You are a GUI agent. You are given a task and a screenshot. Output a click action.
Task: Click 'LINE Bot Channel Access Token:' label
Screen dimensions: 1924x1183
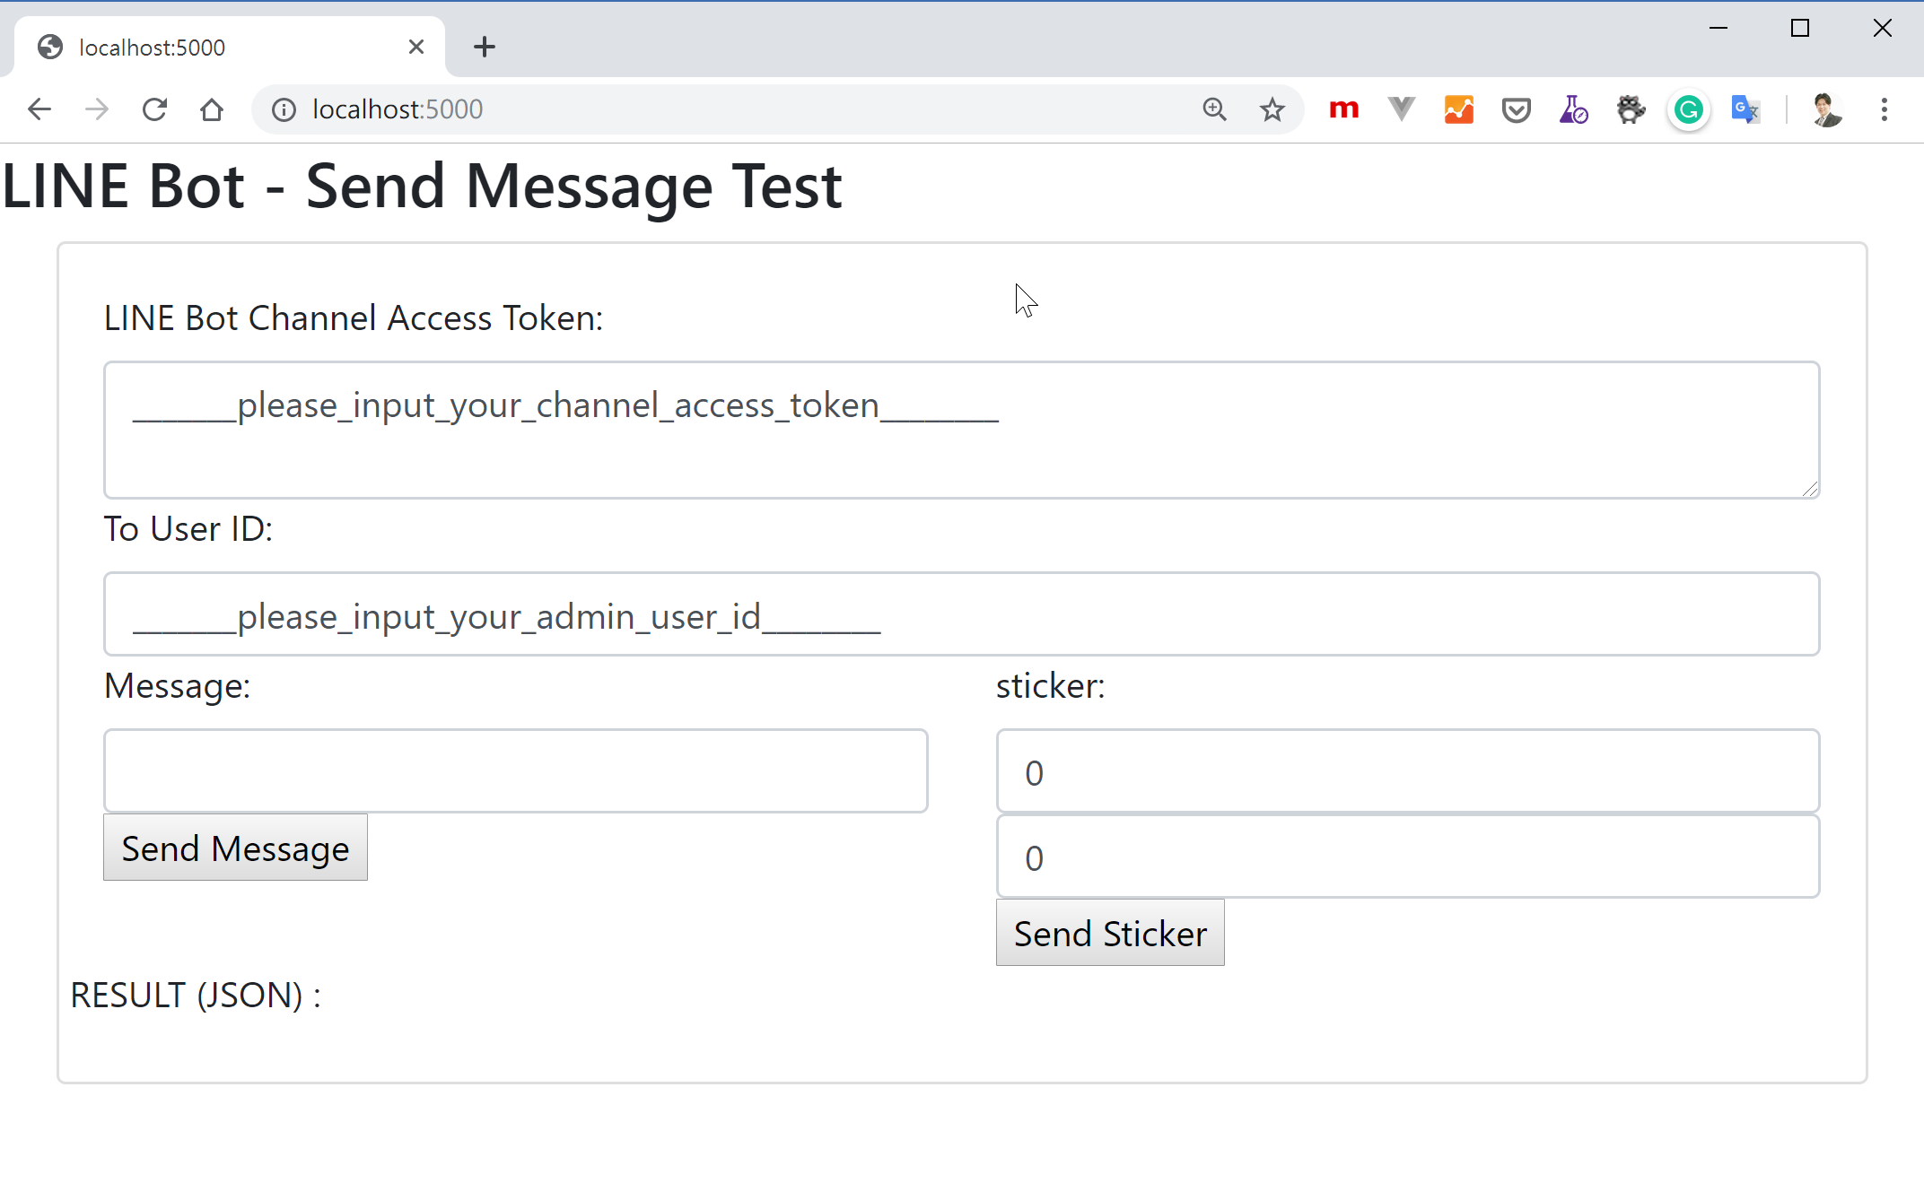coord(354,318)
